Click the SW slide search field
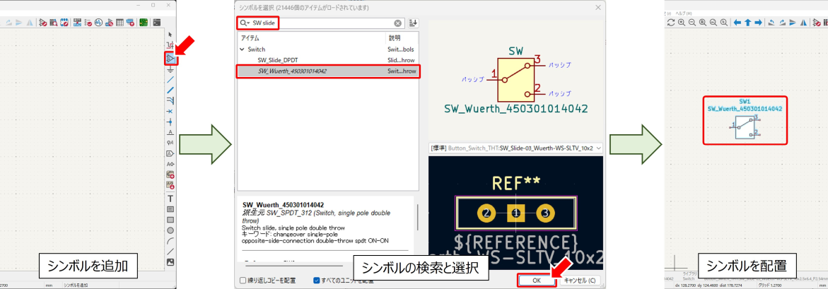 coord(321,23)
